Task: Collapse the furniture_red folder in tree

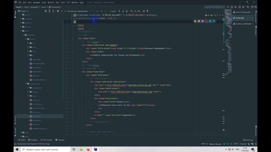Action: click(x=26, y=84)
